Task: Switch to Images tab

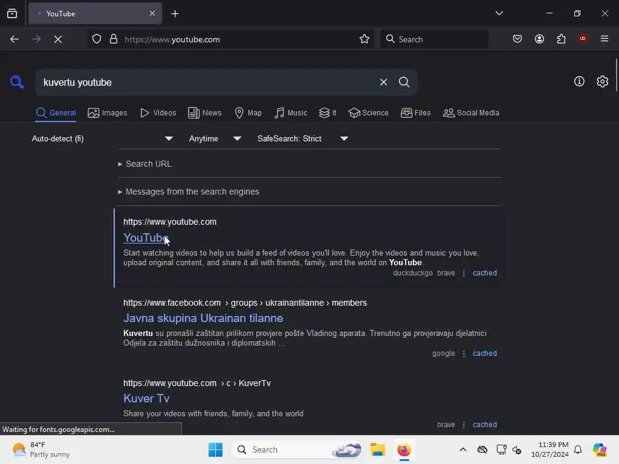Action: pyautogui.click(x=108, y=113)
